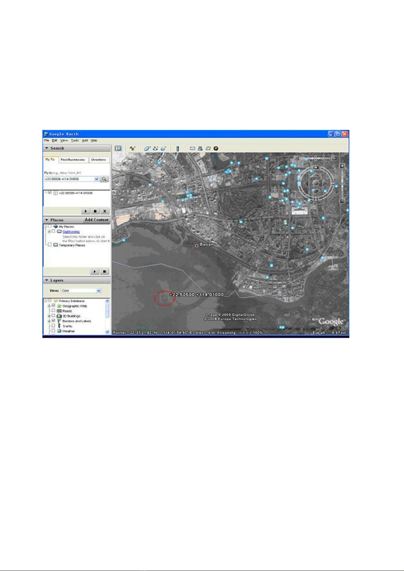404x571 pixels.
Task: Check the Sightseeing folder checkbox
Action: click(54, 231)
